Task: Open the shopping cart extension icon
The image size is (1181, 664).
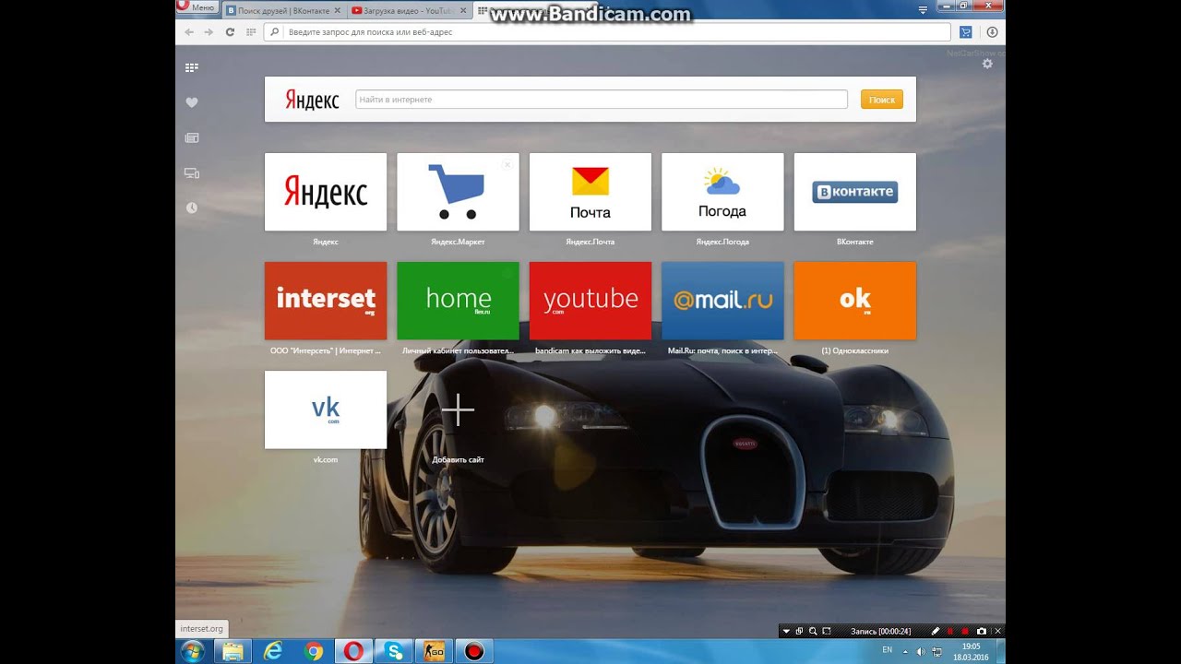Action: 966,31
